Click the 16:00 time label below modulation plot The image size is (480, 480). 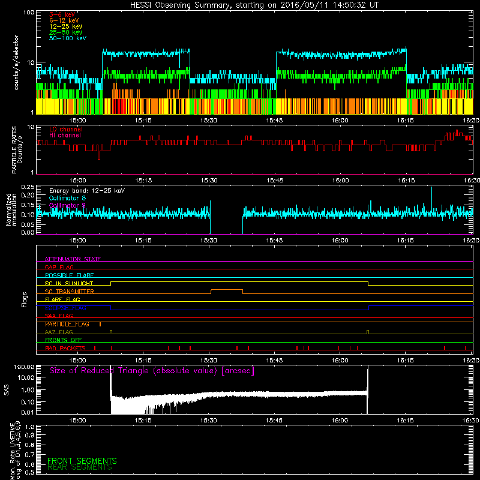(340, 241)
